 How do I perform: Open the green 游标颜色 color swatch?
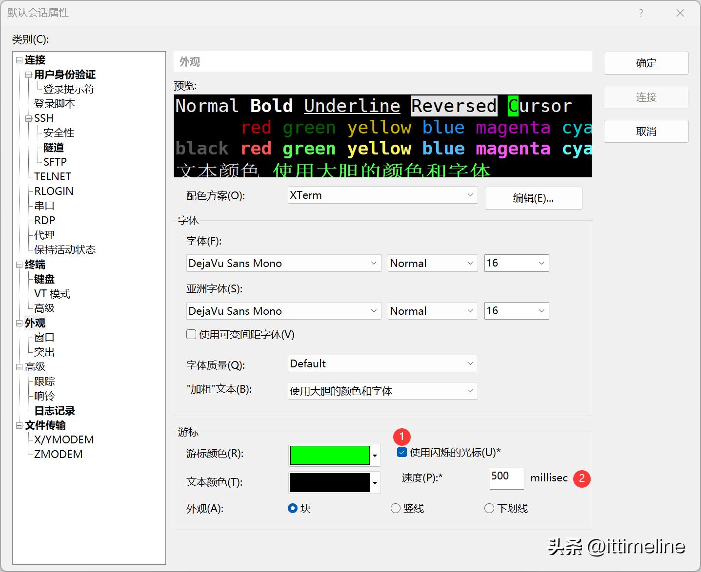[330, 456]
